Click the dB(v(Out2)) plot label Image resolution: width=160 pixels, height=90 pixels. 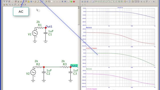89,69
